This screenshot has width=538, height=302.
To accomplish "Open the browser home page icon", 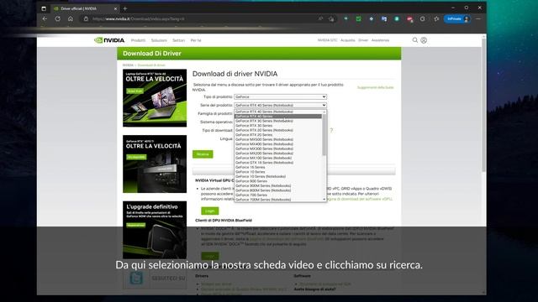I will click(x=71, y=18).
